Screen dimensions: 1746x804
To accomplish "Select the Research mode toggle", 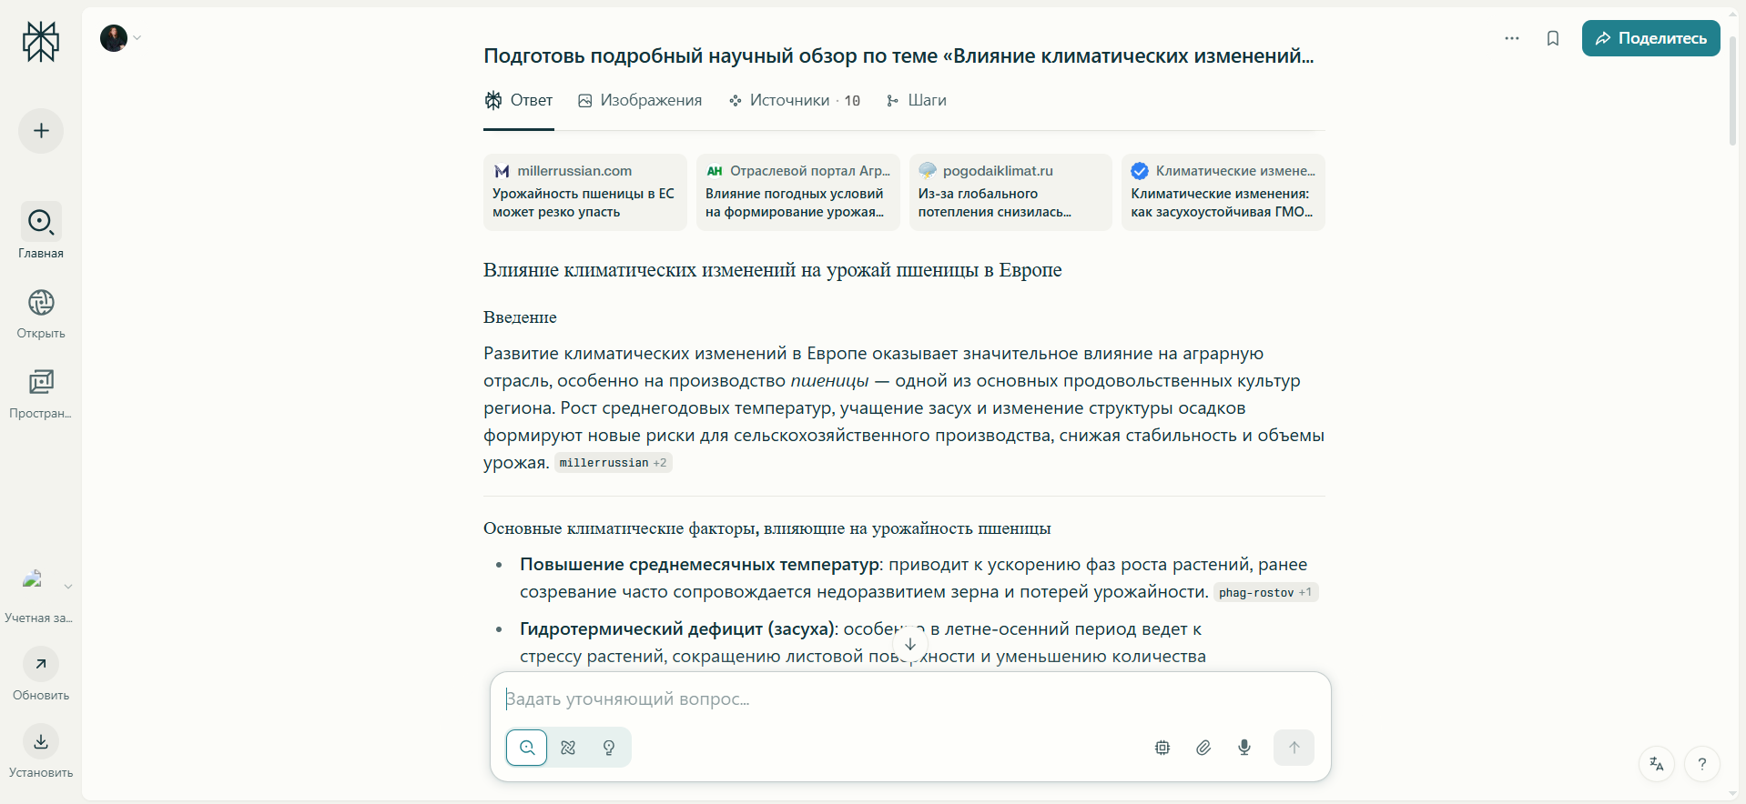I will (568, 748).
